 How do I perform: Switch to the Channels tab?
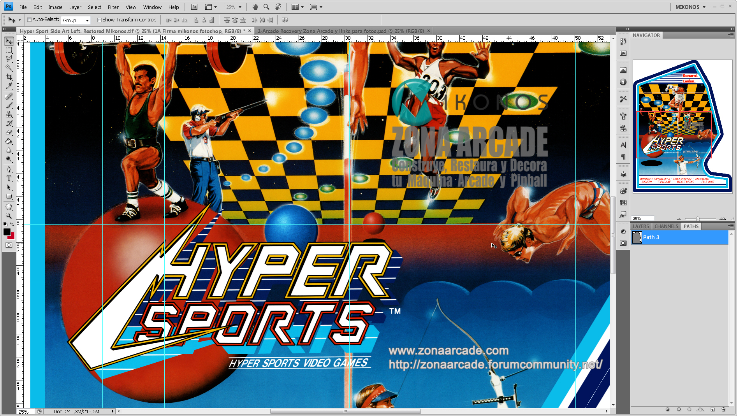coord(666,226)
